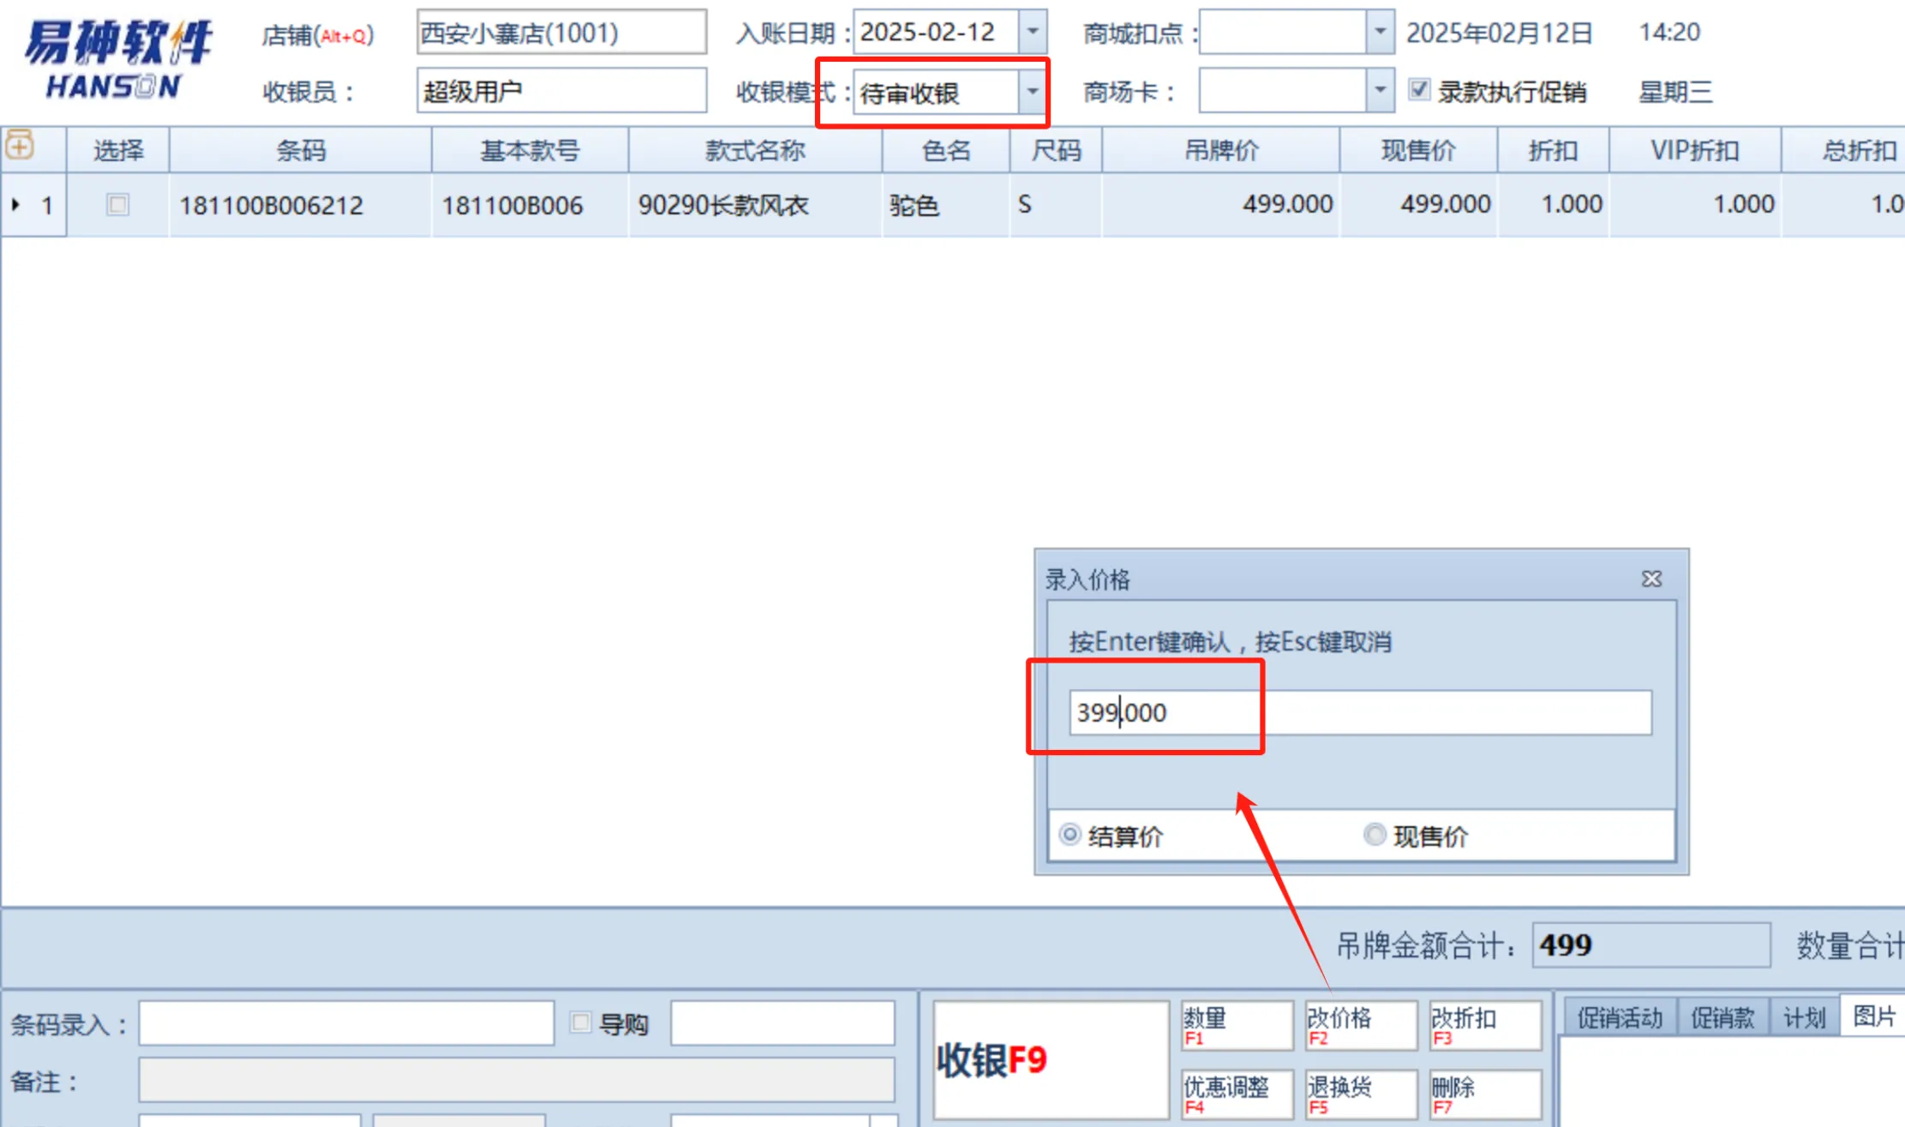Click the plus icon in grid corner
The height and width of the screenshot is (1127, 1905).
20,147
